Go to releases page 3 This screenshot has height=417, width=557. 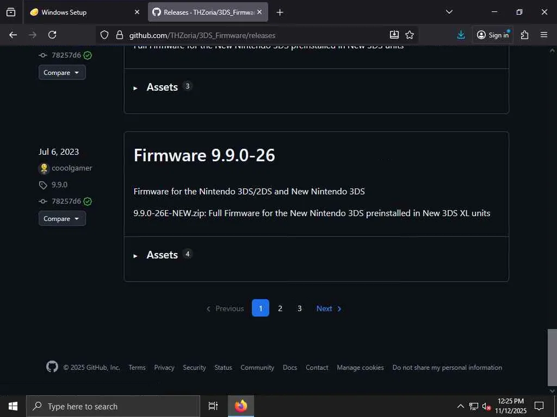coord(300,308)
